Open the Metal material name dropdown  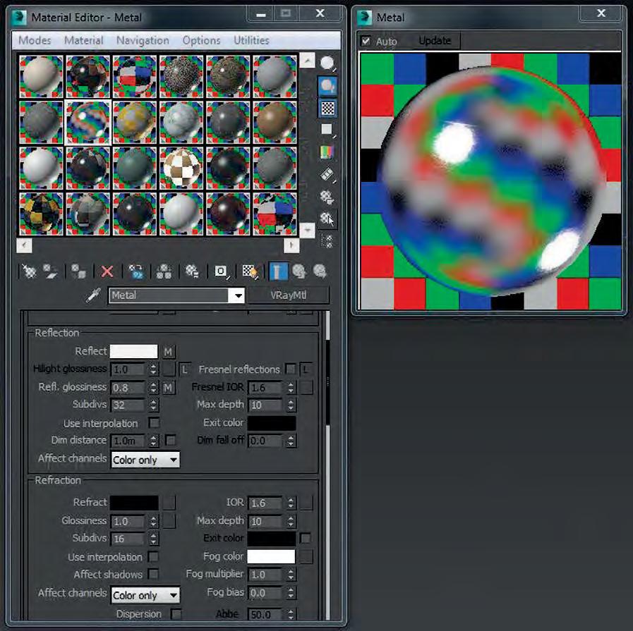pos(238,295)
